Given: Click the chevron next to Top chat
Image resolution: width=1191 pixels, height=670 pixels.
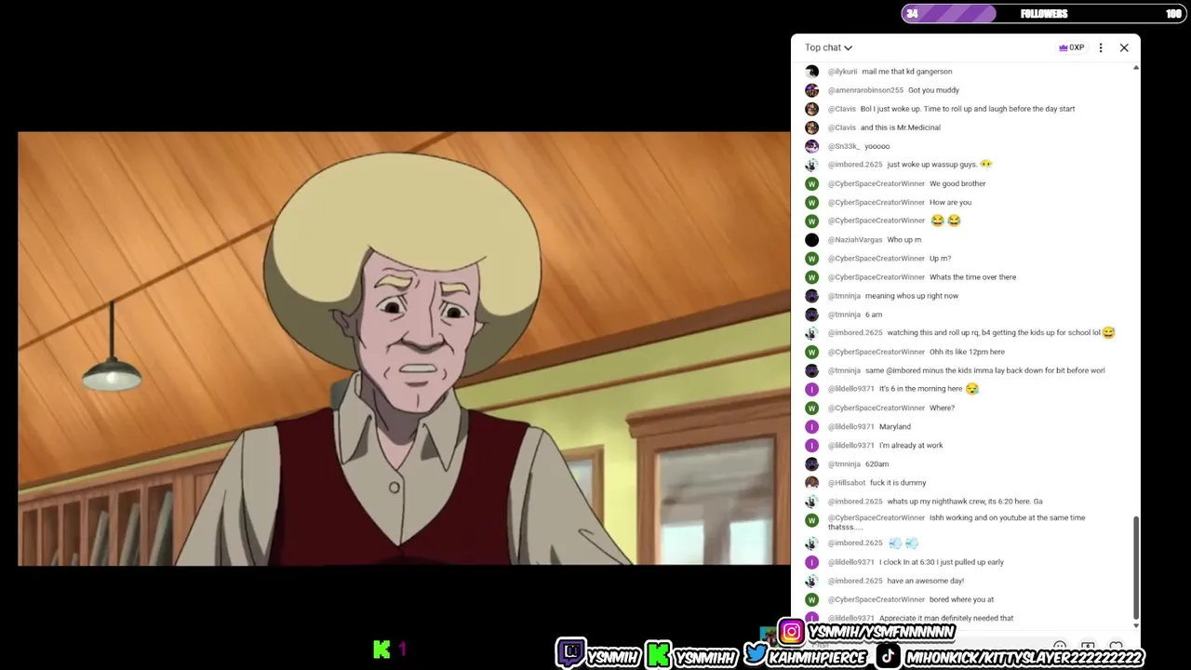Looking at the screenshot, I should pos(849,47).
